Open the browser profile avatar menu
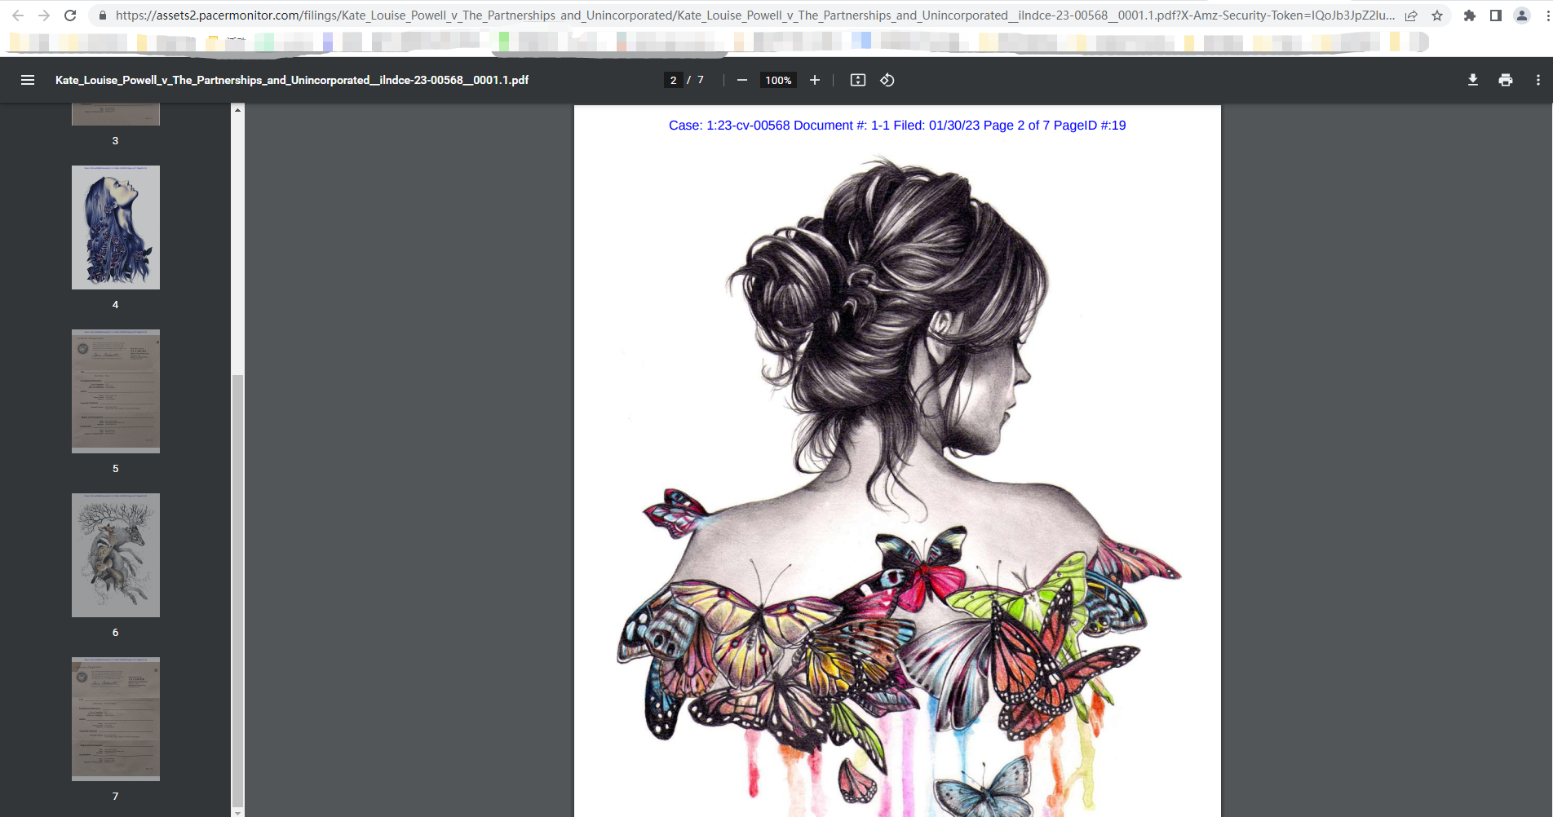1553x817 pixels. pos(1522,15)
